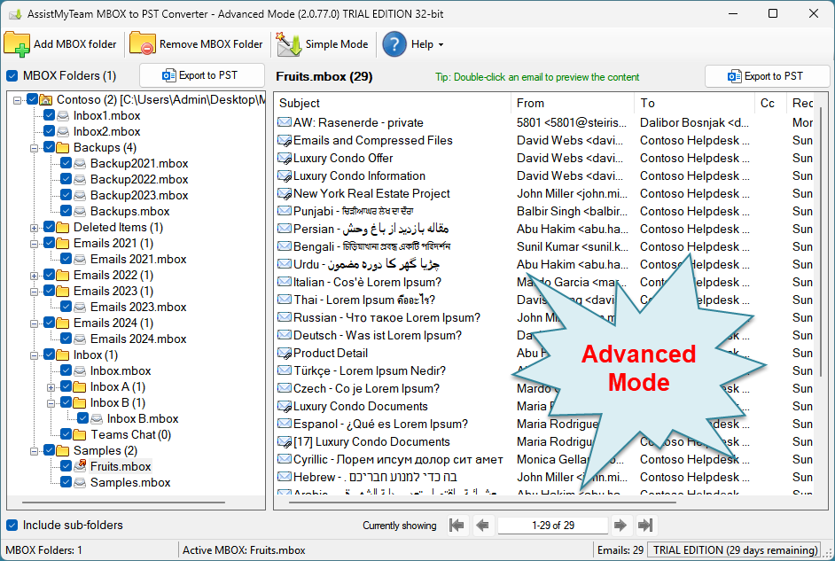Click the Remove MBOX Folder icon
This screenshot has height=561, width=835.
(143, 44)
